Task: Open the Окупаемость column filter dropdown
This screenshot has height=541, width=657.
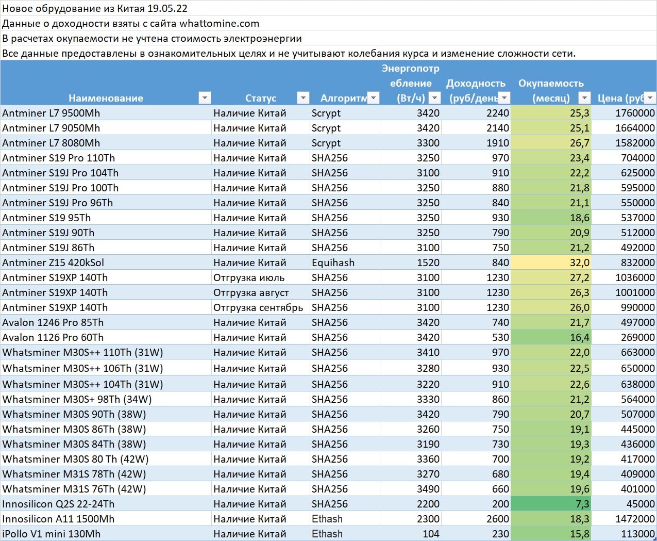Action: tap(584, 97)
